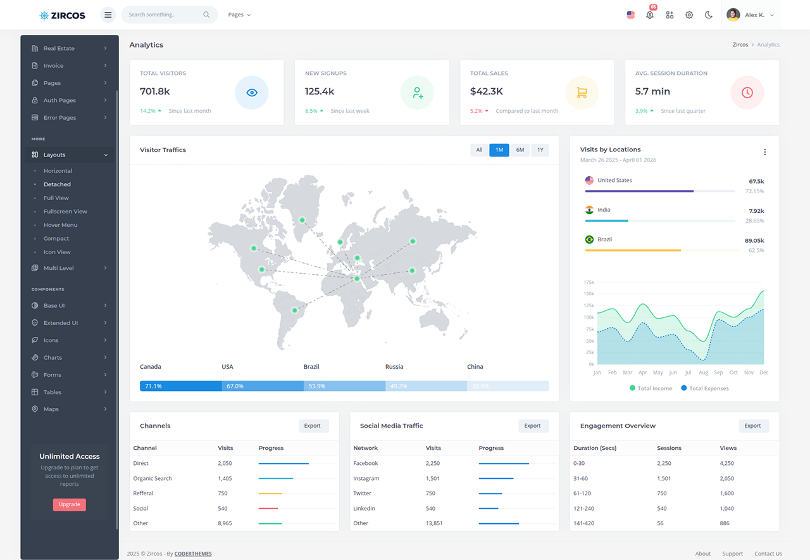This screenshot has width=810, height=560.
Task: Open the Pages dropdown in top bar
Action: pos(239,15)
